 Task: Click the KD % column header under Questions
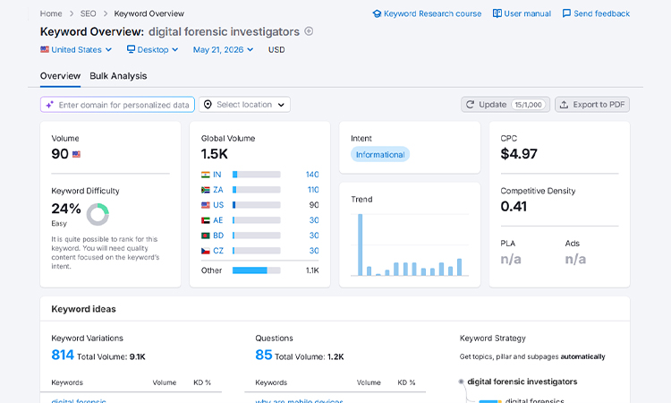tap(406, 382)
